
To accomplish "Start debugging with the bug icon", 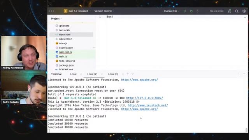I will 191,11.
